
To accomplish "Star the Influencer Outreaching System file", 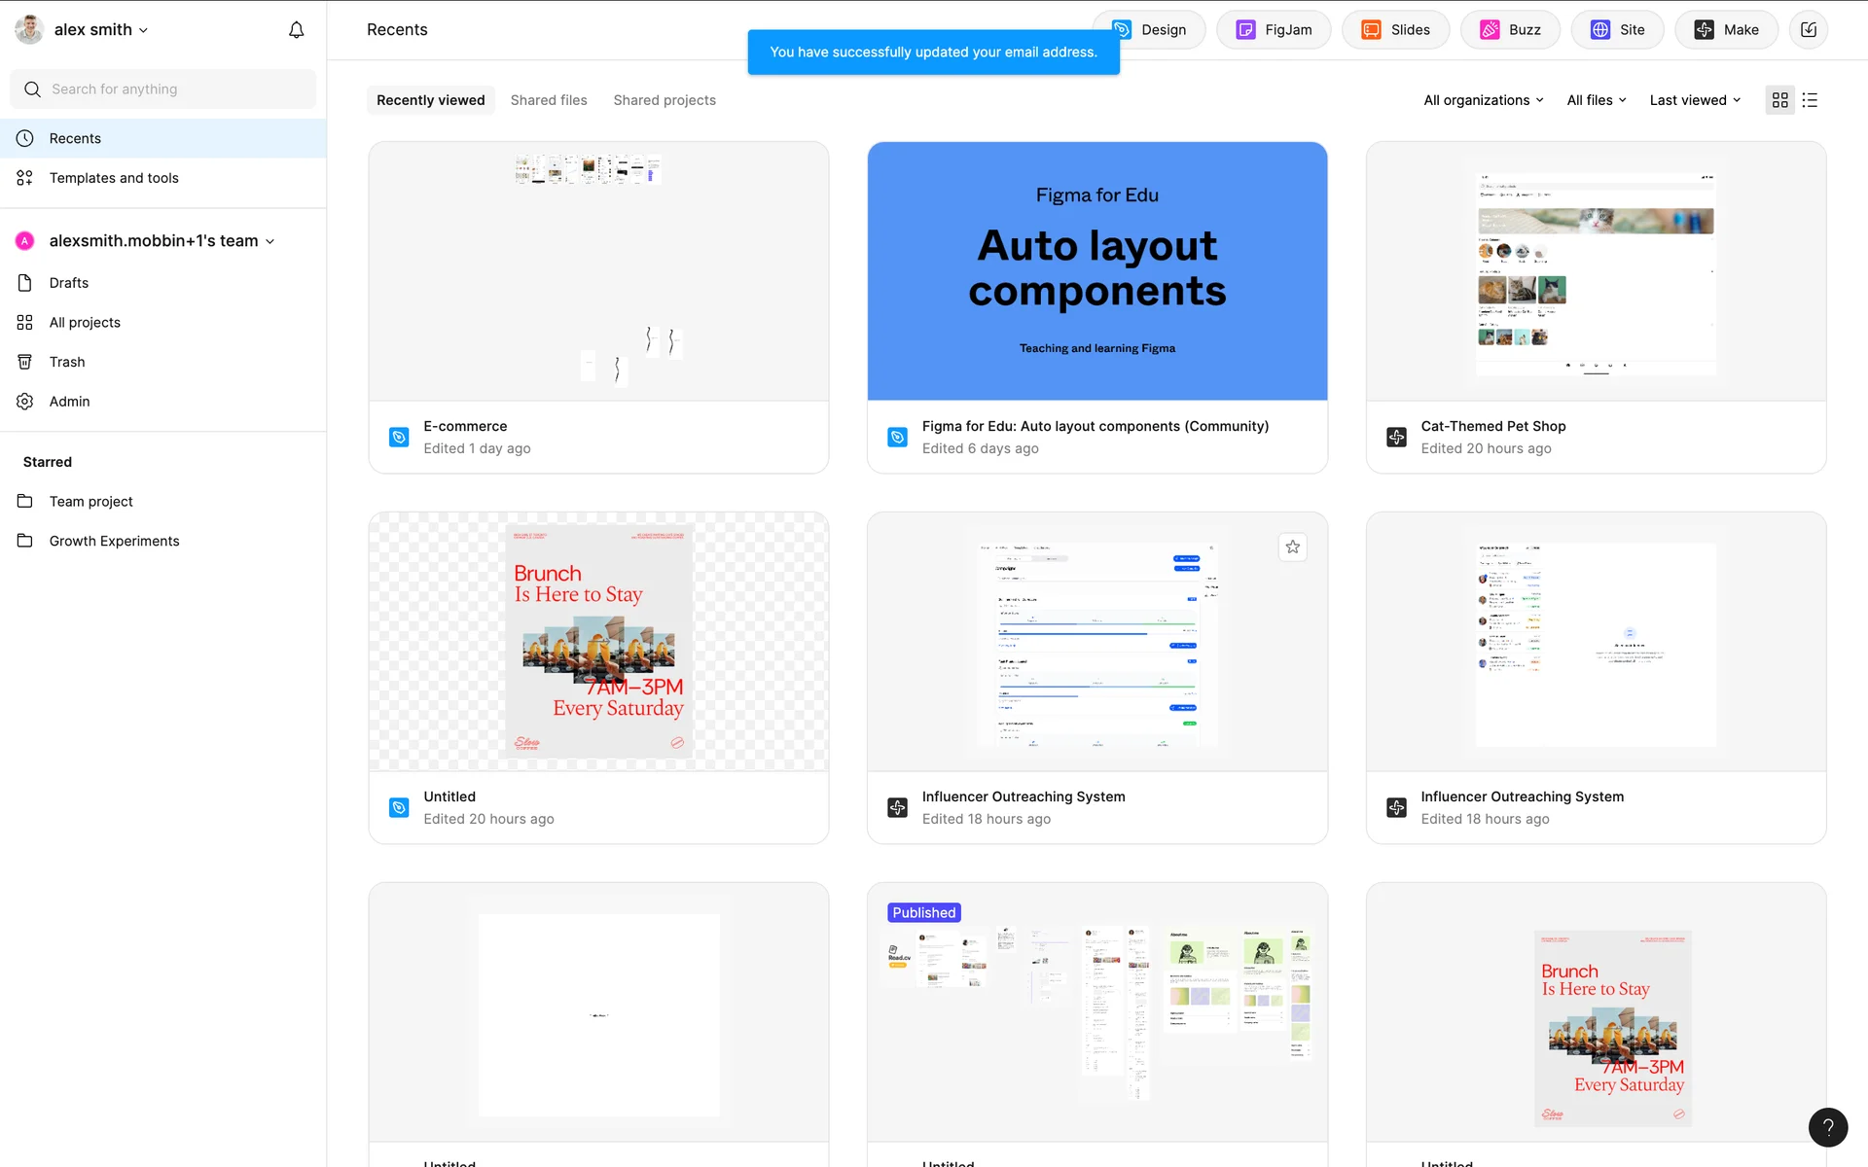I will tap(1292, 548).
